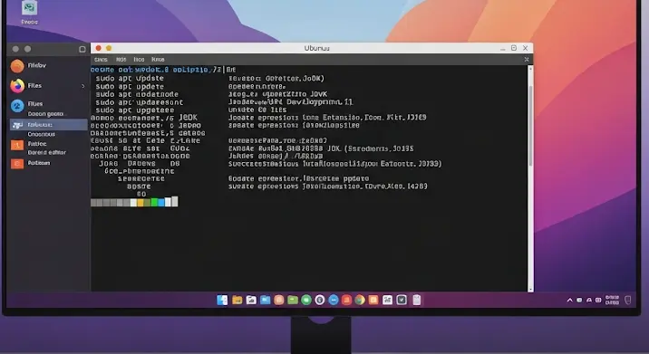Open the third terminal menu bar item
649x354 pixels.
tap(139, 60)
